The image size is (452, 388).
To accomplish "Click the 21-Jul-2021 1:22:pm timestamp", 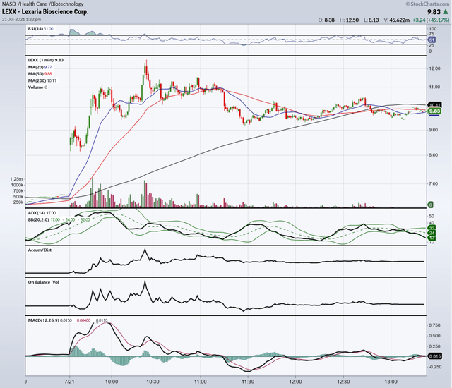I will pos(22,19).
